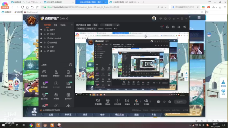
Task: Switch to the 可改名 scene tab
Action: tap(63, 25)
